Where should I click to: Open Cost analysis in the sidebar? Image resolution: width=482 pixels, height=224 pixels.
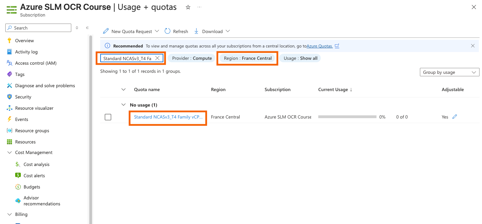[36, 164]
